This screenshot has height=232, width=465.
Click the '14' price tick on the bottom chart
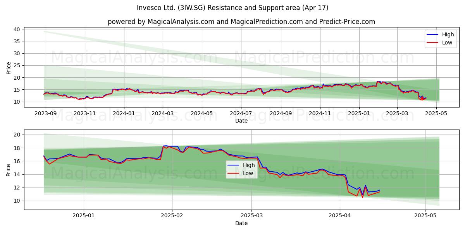coord(17,174)
